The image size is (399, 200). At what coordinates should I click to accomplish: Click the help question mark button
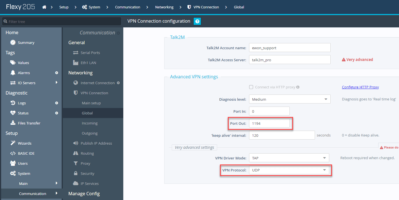197,21
